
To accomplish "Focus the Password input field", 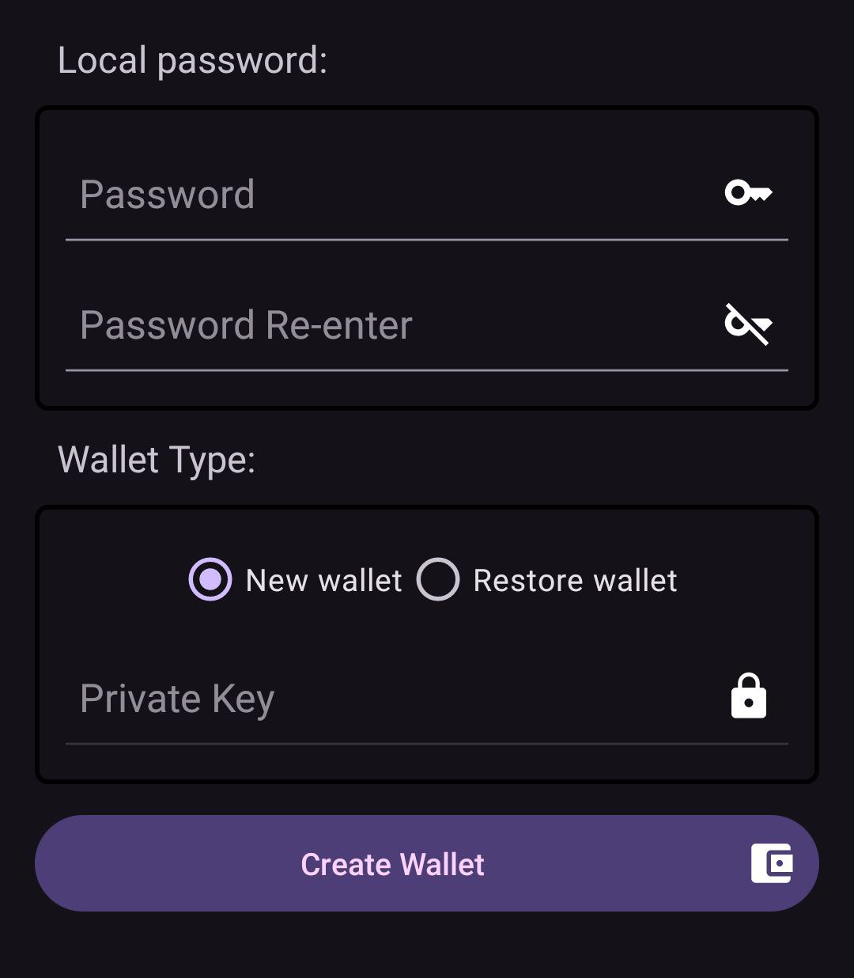I will pos(427,195).
